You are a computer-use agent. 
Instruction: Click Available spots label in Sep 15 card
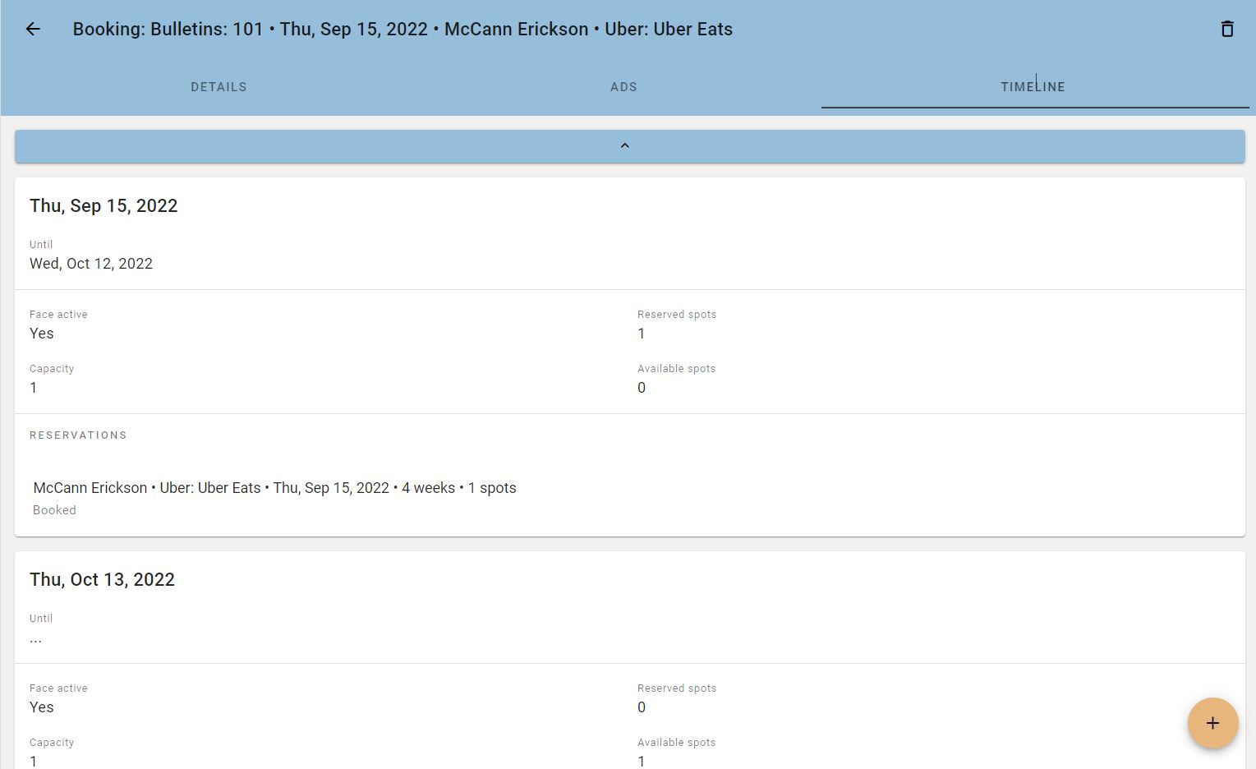[676, 369]
